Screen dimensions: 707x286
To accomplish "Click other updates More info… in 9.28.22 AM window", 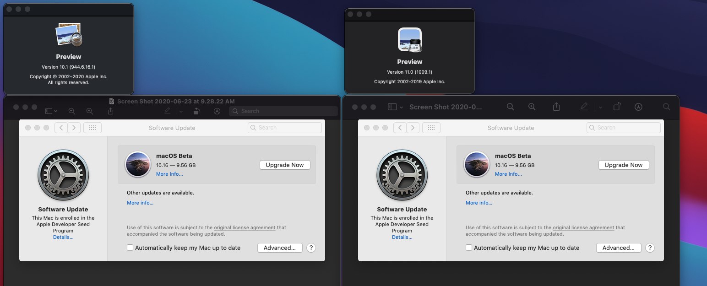I will click(x=140, y=203).
